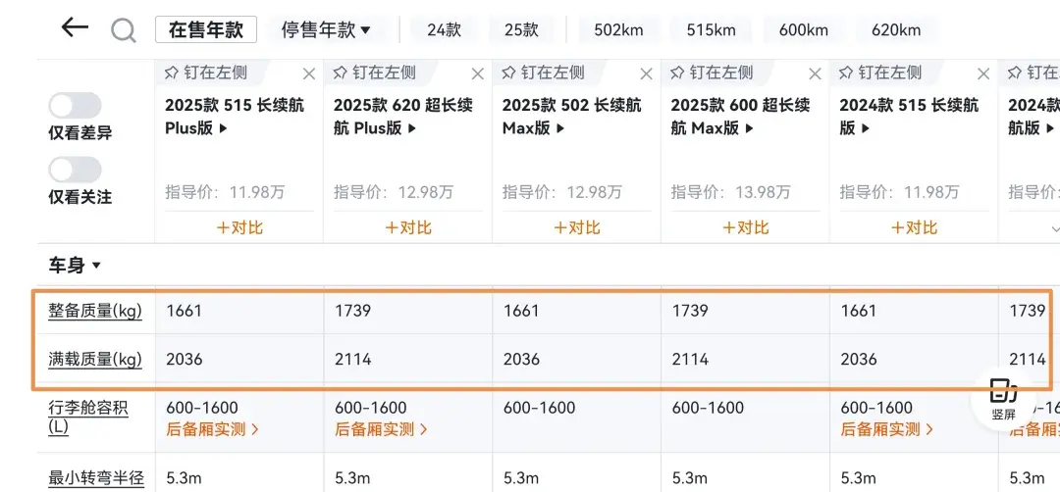The image size is (1060, 492).
Task: Remove 2025款 620 超长续航 Plus版 column
Action: (477, 74)
